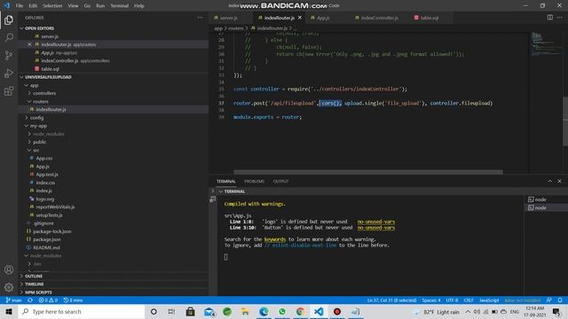
Task: Open the Terminal menu
Action: [x=119, y=6]
